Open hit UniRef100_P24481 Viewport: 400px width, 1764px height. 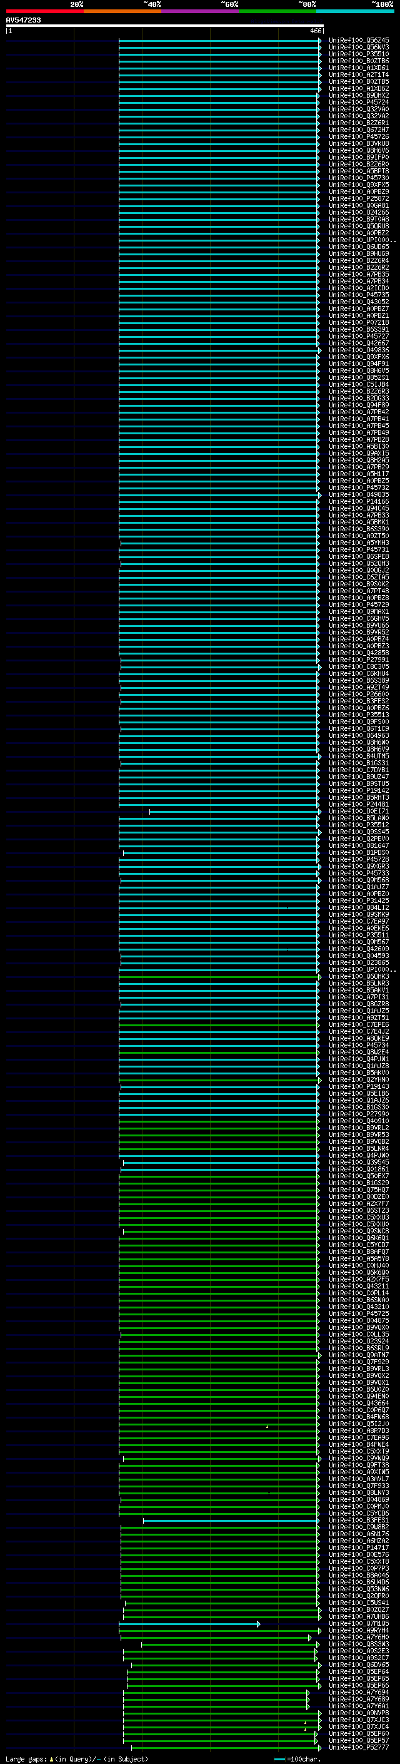(358, 805)
